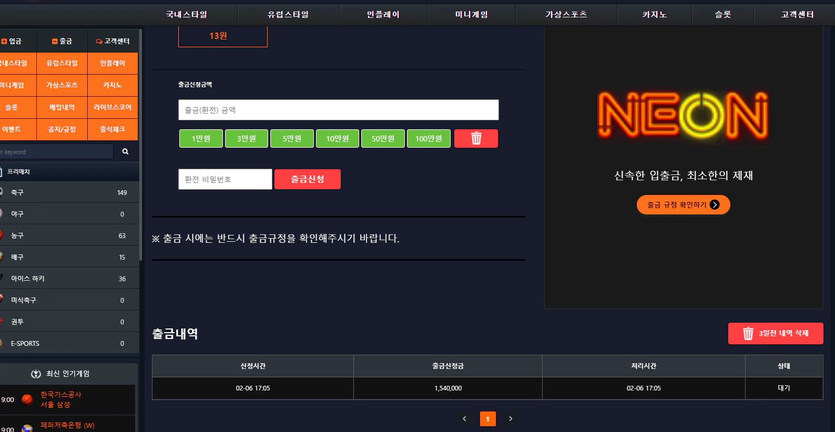
Task: Click the 대기 status cell
Action: (784, 388)
